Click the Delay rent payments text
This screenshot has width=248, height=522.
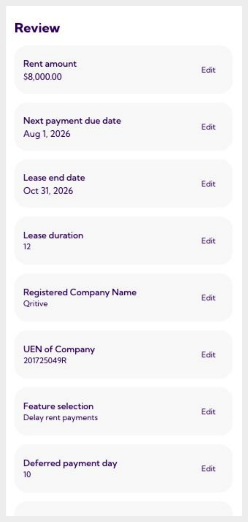[x=60, y=418]
